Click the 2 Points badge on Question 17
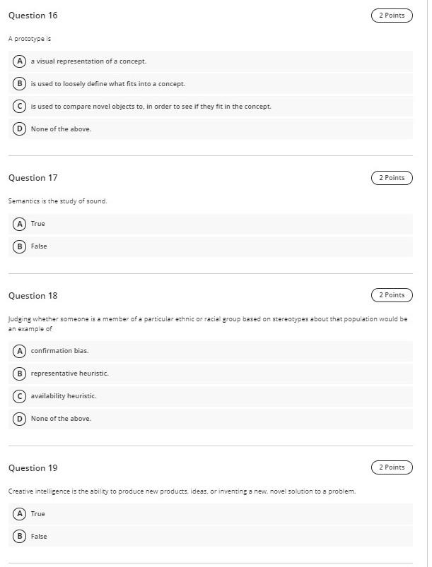Image resolution: width=432 pixels, height=567 pixels. click(391, 177)
